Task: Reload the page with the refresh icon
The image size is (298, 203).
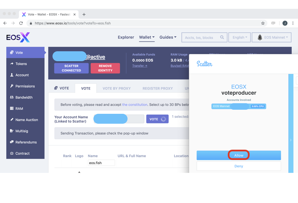Action: (21, 23)
